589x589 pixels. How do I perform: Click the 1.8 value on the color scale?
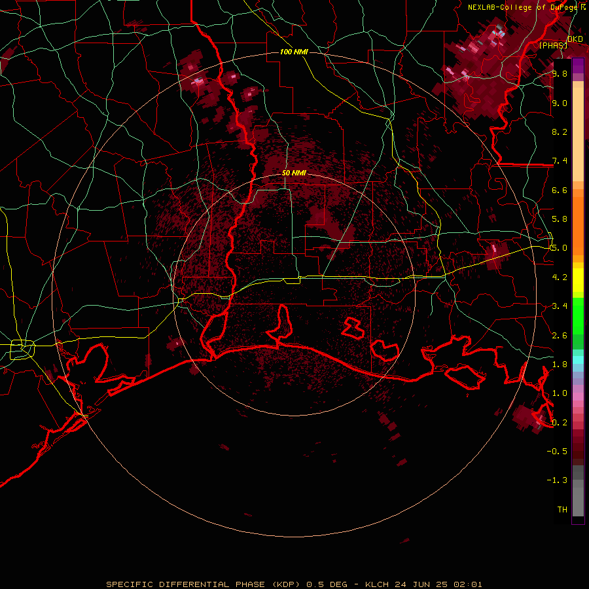560,365
